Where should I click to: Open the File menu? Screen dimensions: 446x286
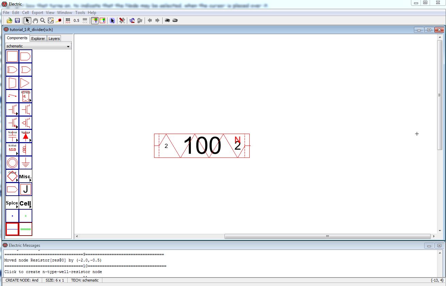coord(6,13)
